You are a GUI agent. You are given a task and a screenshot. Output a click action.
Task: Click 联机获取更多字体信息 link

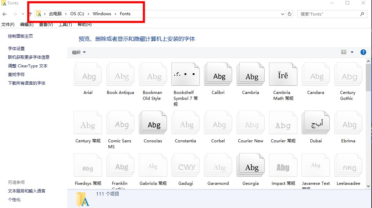pyautogui.click(x=29, y=57)
